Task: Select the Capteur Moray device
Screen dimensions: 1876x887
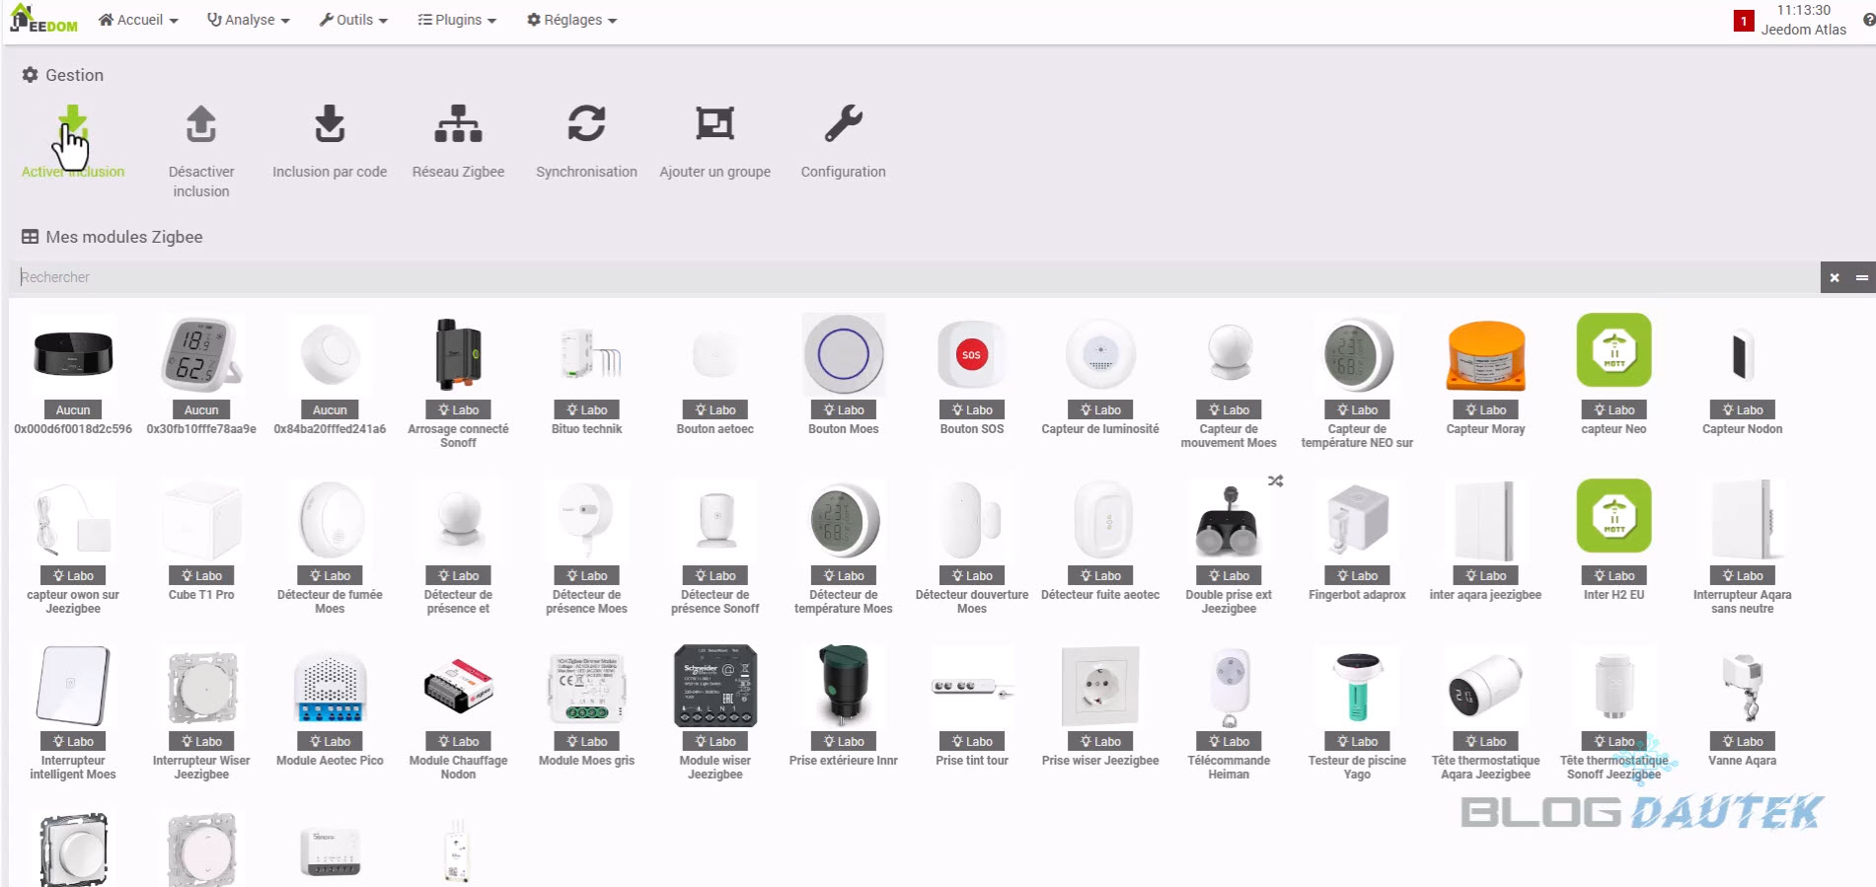Action: tap(1485, 355)
